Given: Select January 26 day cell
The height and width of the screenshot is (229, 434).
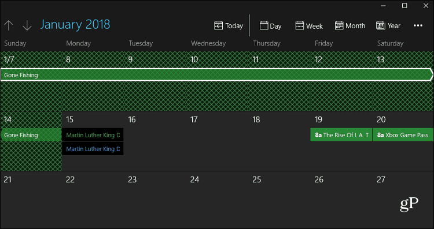Looking at the screenshot, I should (341, 200).
